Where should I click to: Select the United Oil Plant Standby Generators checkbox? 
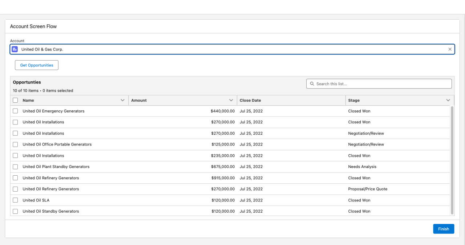tap(15, 167)
